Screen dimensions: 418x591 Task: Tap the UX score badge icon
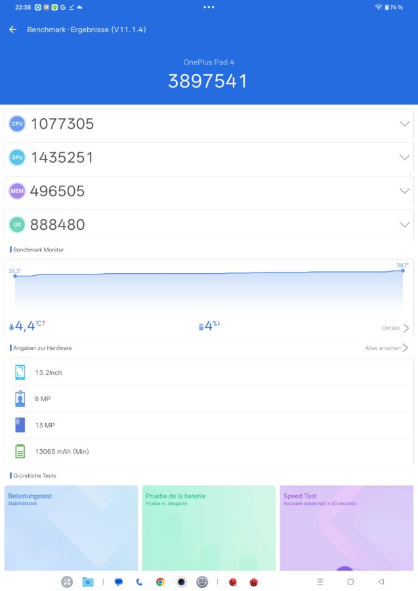pos(17,225)
